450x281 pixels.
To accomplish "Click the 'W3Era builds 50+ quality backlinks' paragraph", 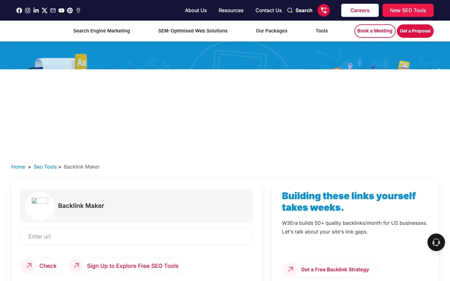I will [x=355, y=227].
